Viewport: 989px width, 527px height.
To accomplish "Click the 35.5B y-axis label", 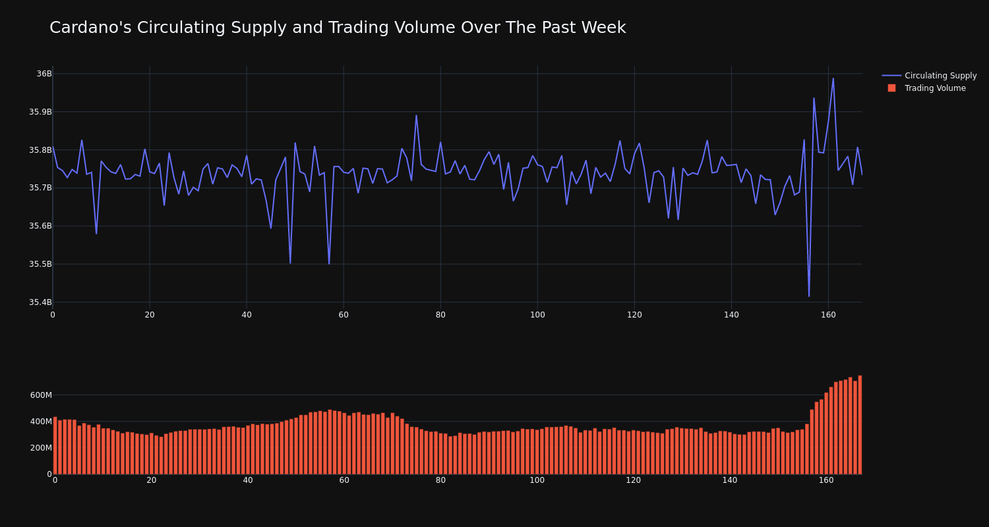I will coord(40,264).
